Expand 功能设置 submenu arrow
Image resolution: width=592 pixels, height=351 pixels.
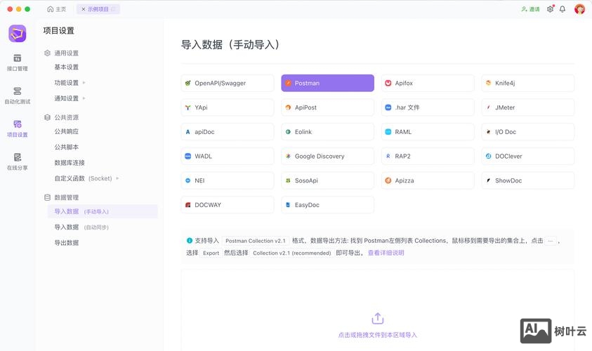tap(84, 83)
